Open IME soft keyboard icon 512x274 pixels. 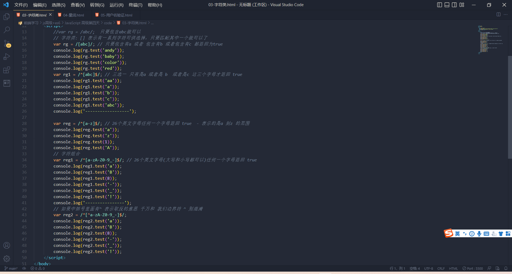pyautogui.click(x=486, y=234)
